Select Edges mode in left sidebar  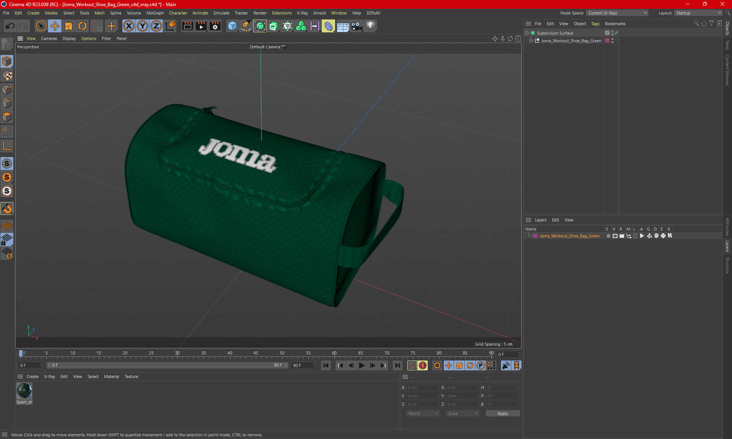pos(7,103)
